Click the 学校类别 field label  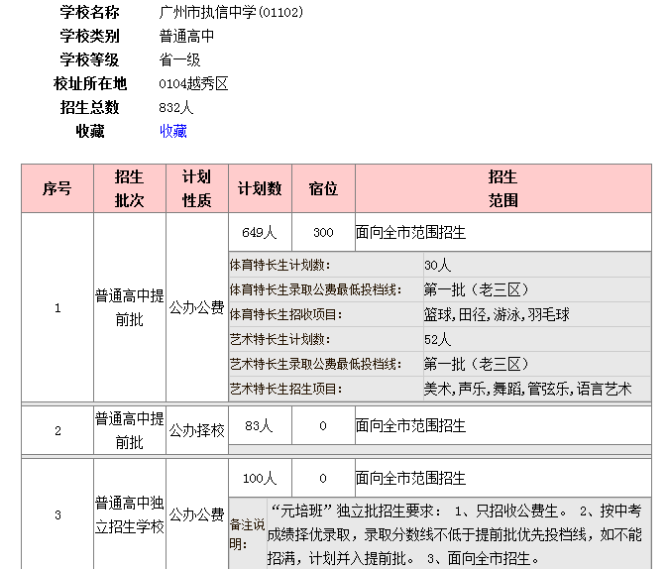pos(89,36)
